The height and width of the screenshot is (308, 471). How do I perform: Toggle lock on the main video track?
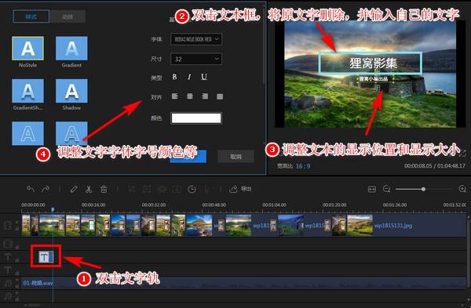(17, 229)
